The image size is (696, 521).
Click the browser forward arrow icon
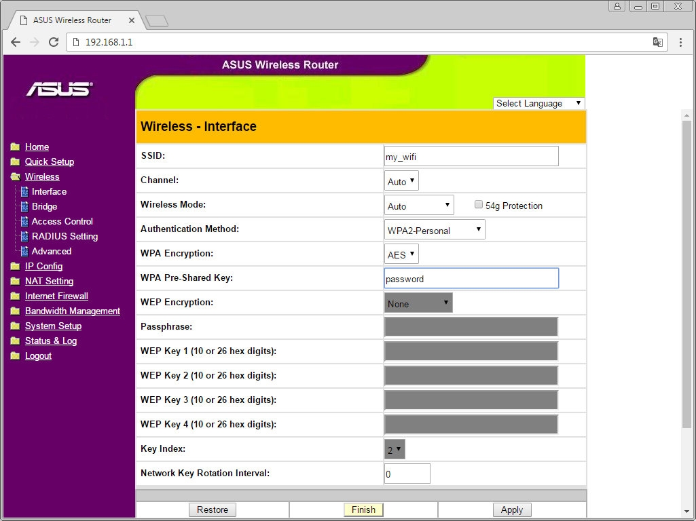pos(34,42)
